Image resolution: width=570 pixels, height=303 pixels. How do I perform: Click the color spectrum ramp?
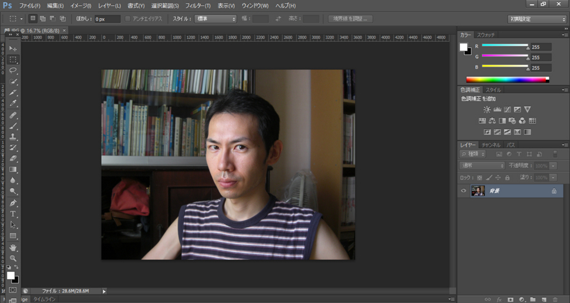508,80
